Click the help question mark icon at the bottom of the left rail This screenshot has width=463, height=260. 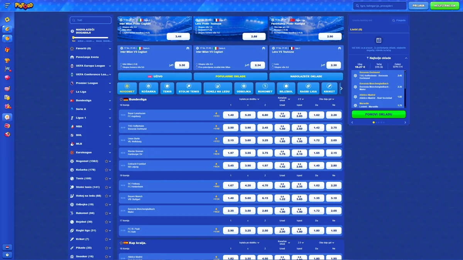coord(7,255)
